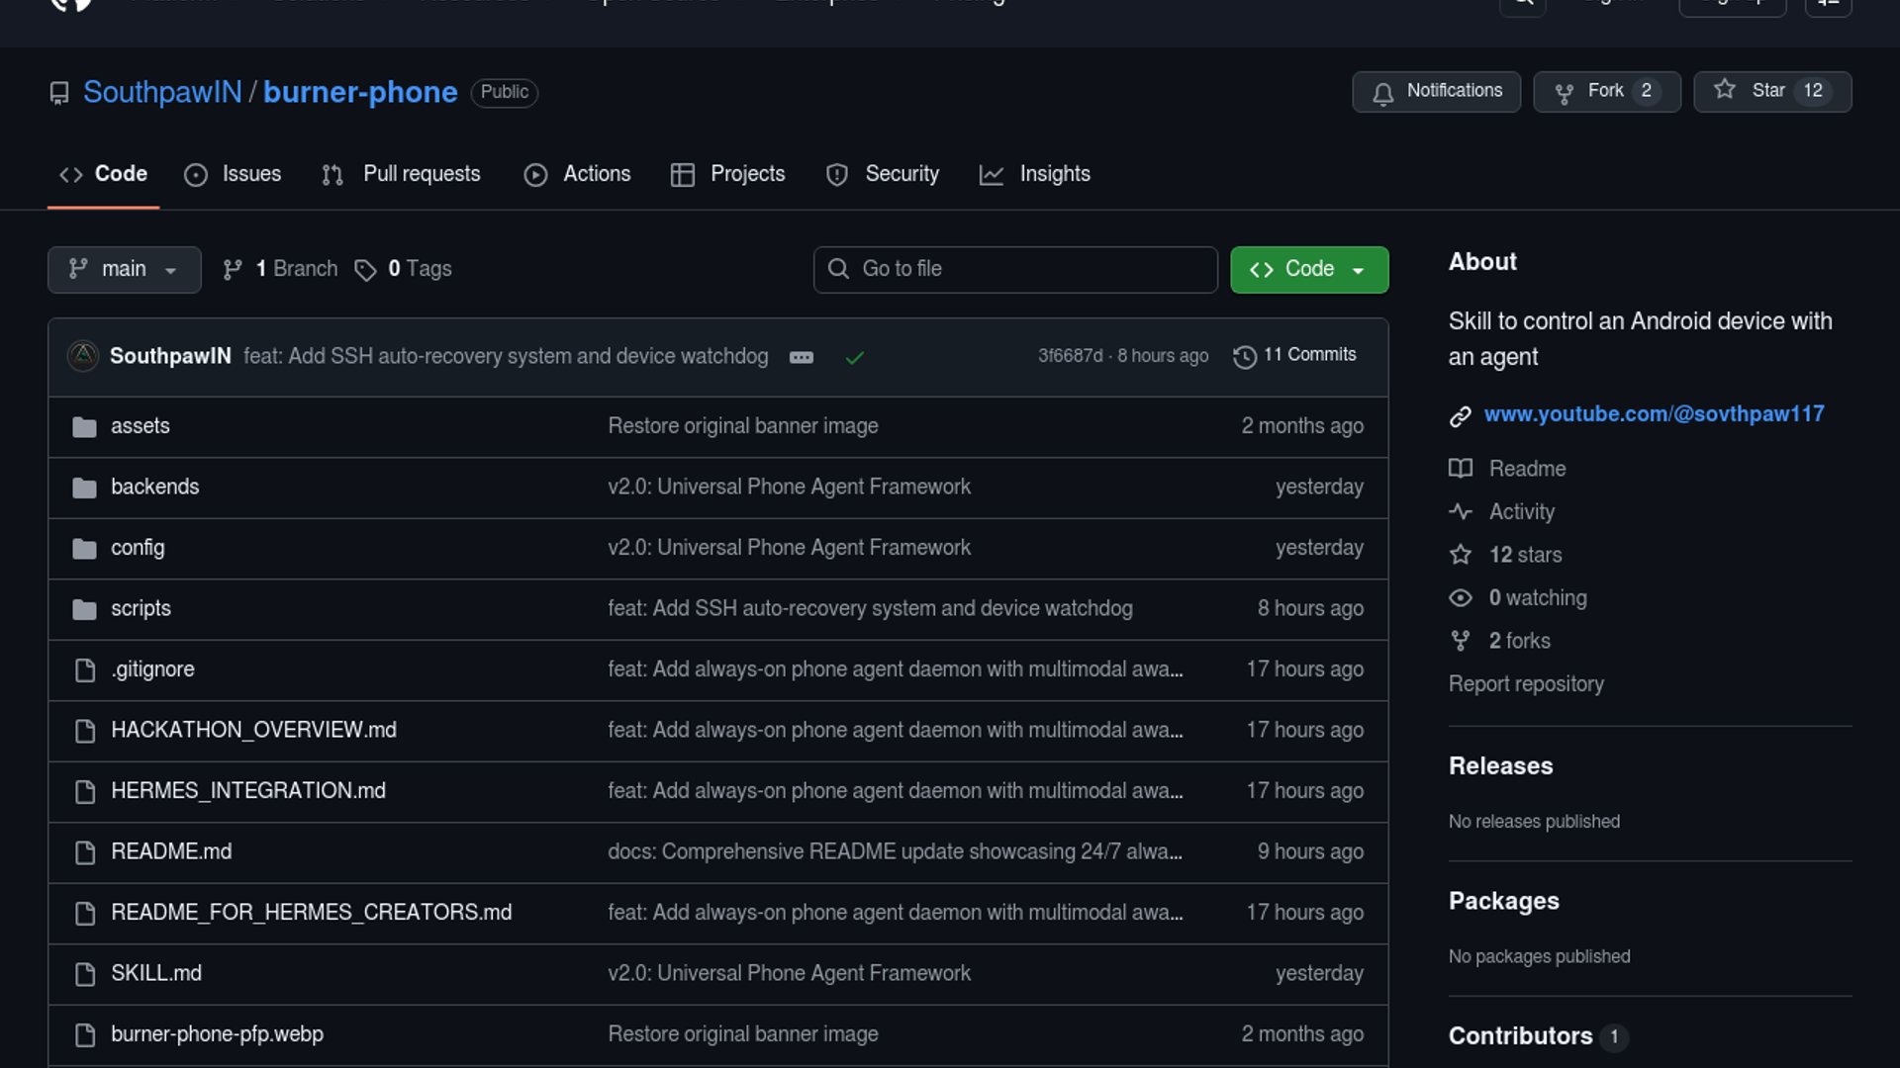Viewport: 1900px width, 1068px height.
Task: Click the 0 watching eye icon
Action: pyautogui.click(x=1461, y=598)
